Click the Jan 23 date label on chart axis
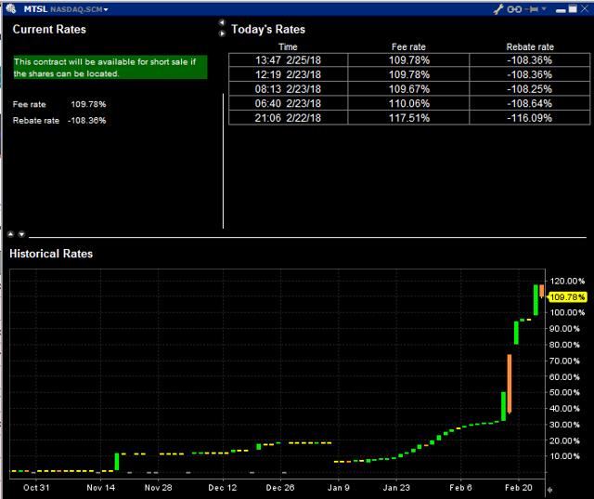Image resolution: width=594 pixels, height=499 pixels. click(x=396, y=488)
